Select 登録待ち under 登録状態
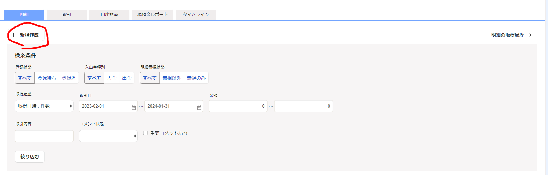 [x=47, y=78]
